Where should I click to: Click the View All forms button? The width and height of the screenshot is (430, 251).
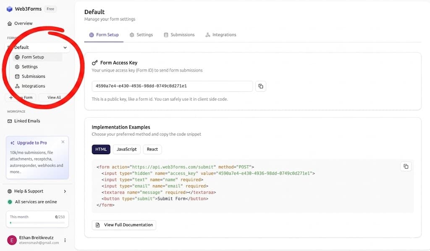point(53,97)
